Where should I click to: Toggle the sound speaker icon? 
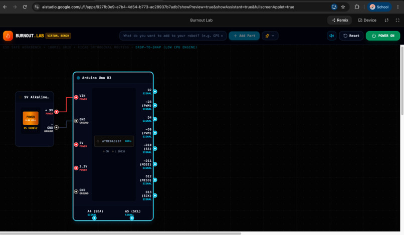[332, 36]
